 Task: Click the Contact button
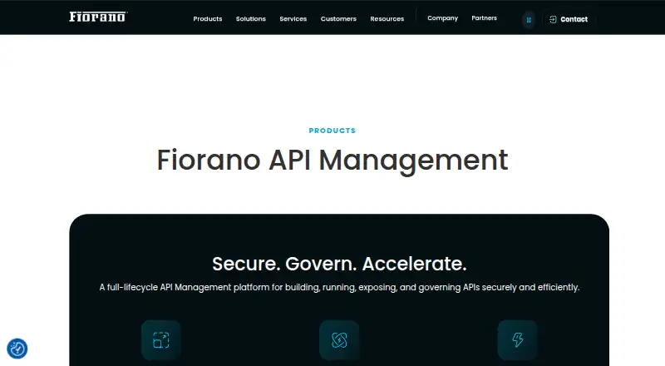[569, 19]
